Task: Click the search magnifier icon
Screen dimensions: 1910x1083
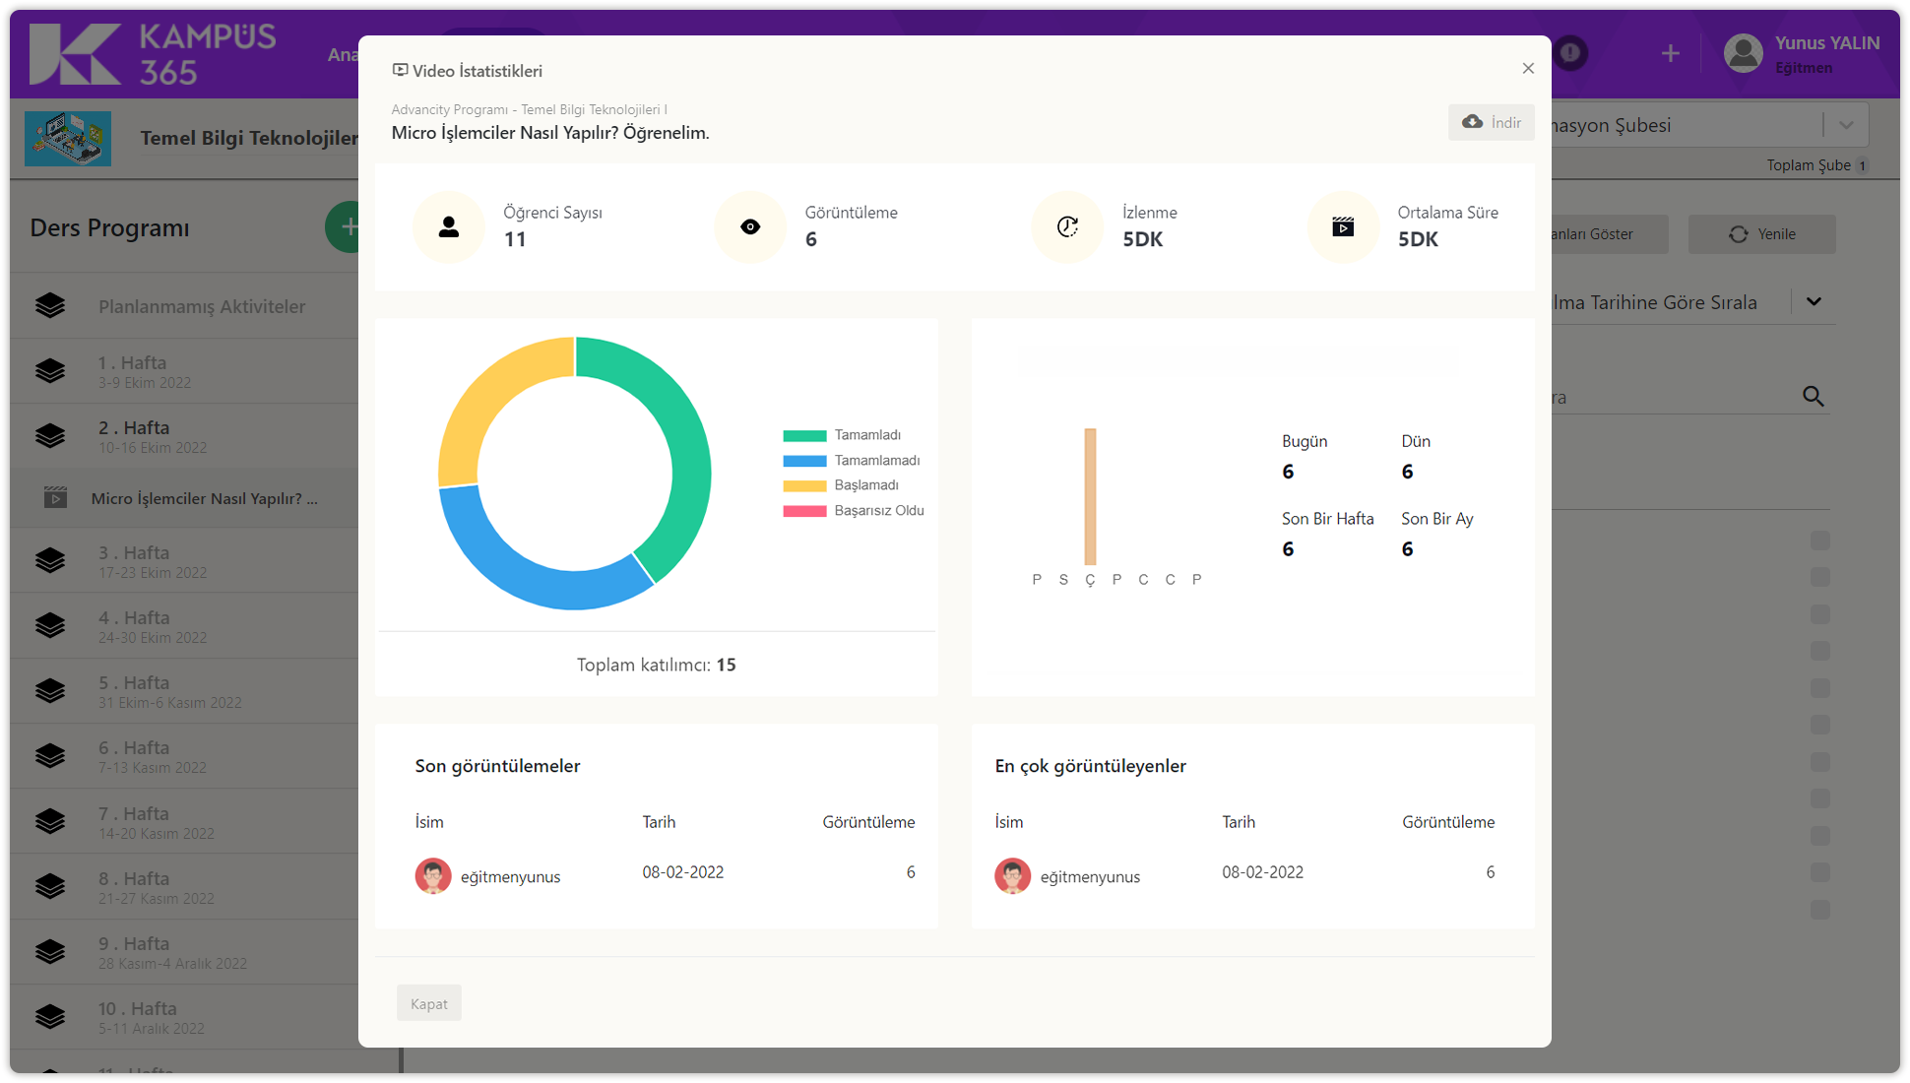Action: coord(1813,397)
